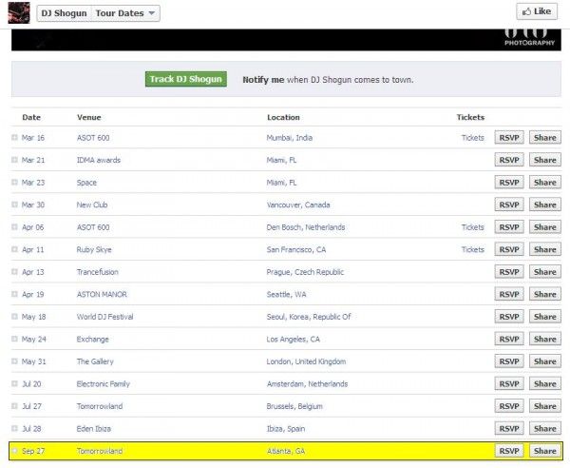RSVP to New Club Vancouver
The width and height of the screenshot is (570, 468).
click(509, 205)
